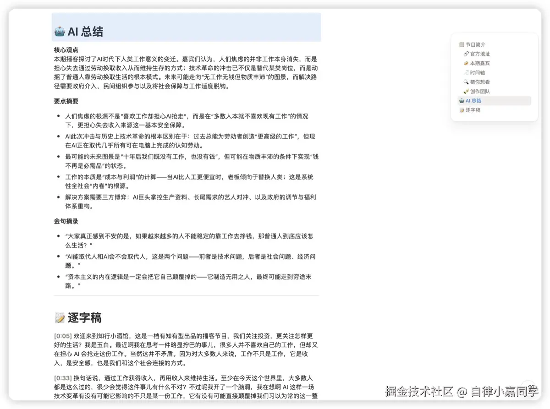Click the 节目简介 clipboard icon in the outline
The width and height of the screenshot is (550, 409).
click(x=462, y=44)
